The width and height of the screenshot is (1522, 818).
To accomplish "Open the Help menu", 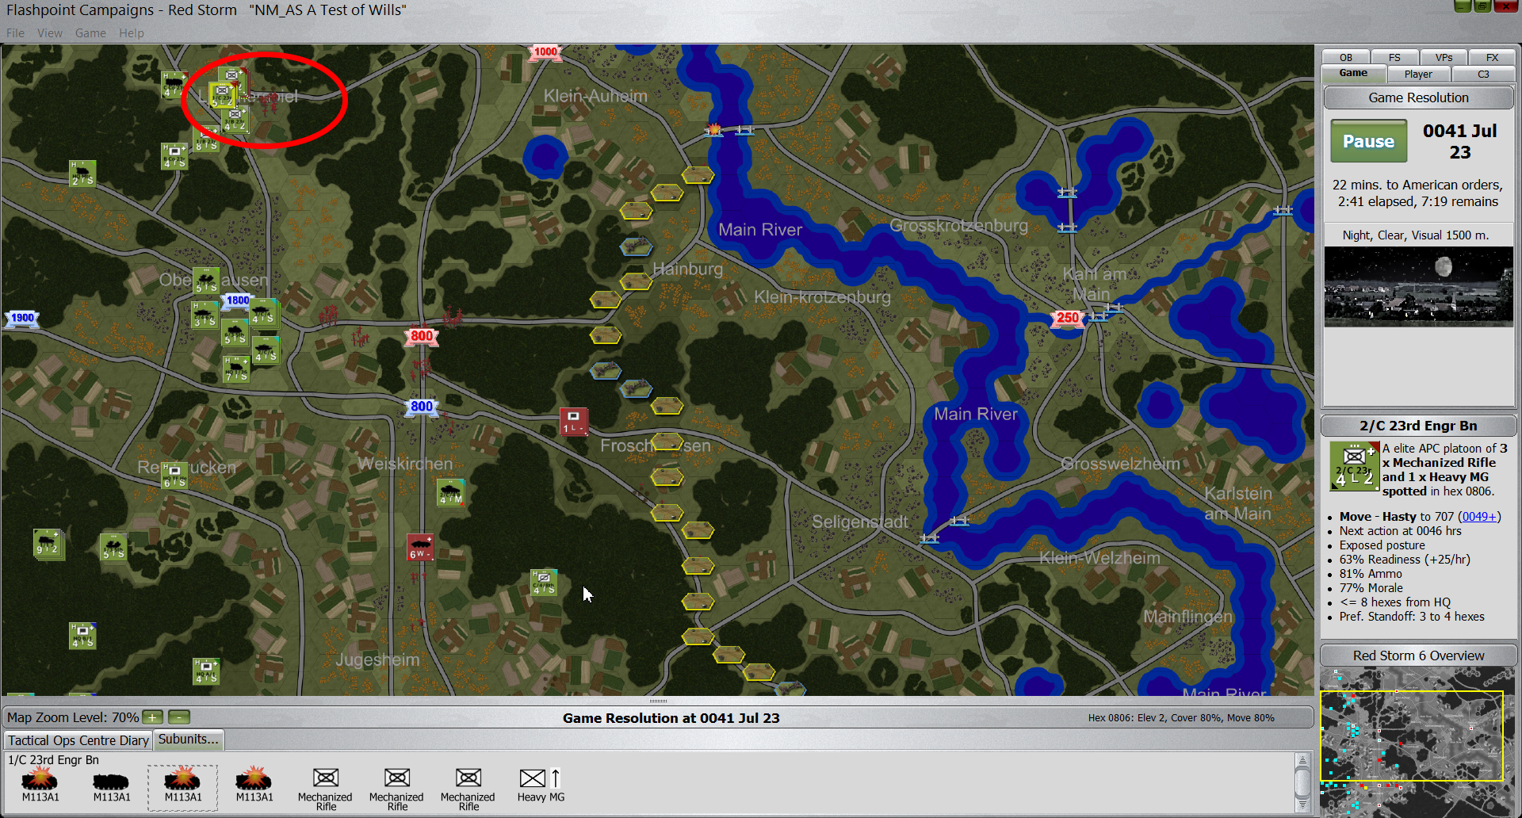I will point(132,33).
